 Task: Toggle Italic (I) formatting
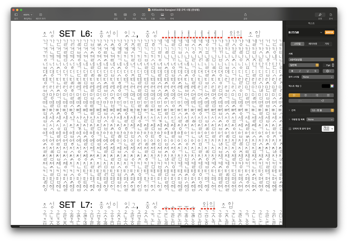[300, 71]
